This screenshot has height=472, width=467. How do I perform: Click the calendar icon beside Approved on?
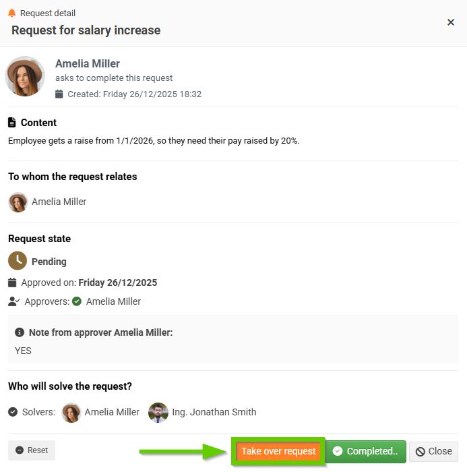[12, 283]
